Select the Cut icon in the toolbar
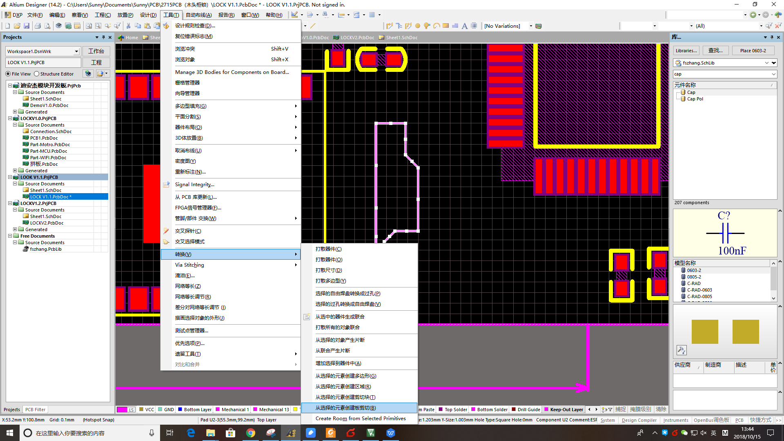Screen dimensions: 784x441 [129, 26]
